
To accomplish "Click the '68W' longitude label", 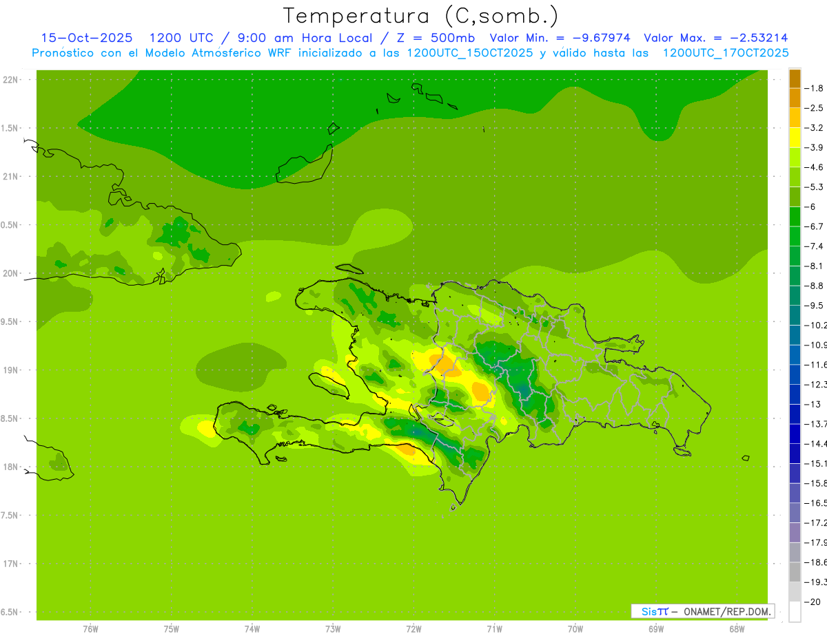I will coord(737,629).
